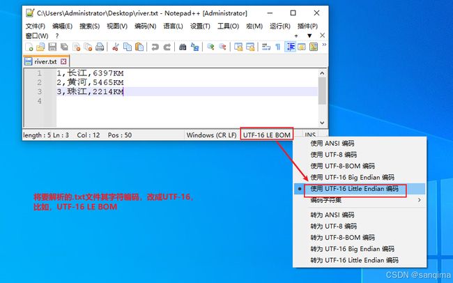Open the ? help menu

57,36
